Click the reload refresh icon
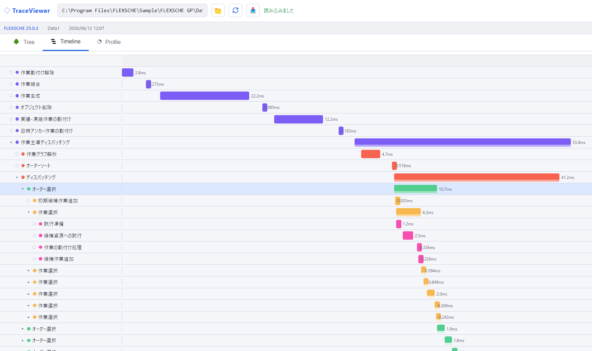Image resolution: width=592 pixels, height=351 pixels. [x=235, y=10]
